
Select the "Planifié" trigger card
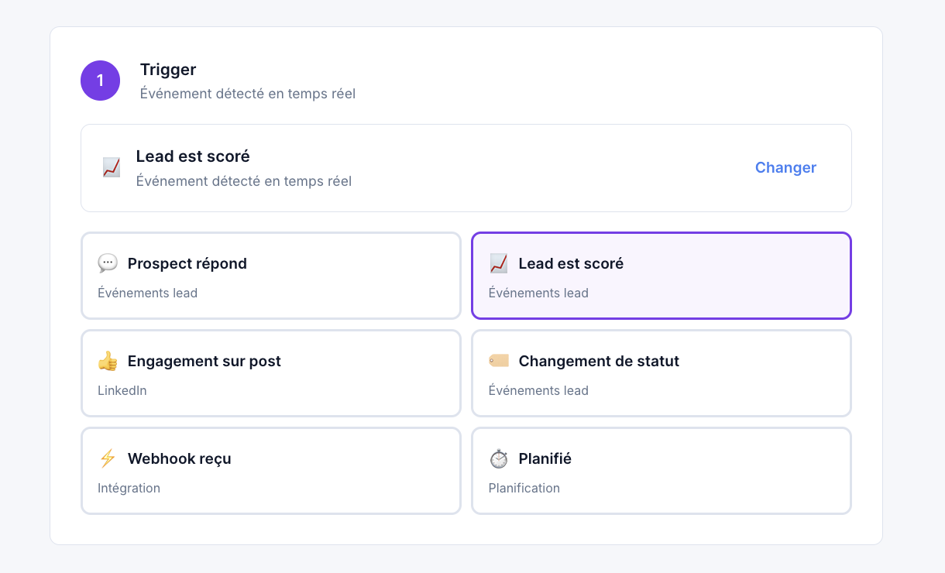[661, 471]
